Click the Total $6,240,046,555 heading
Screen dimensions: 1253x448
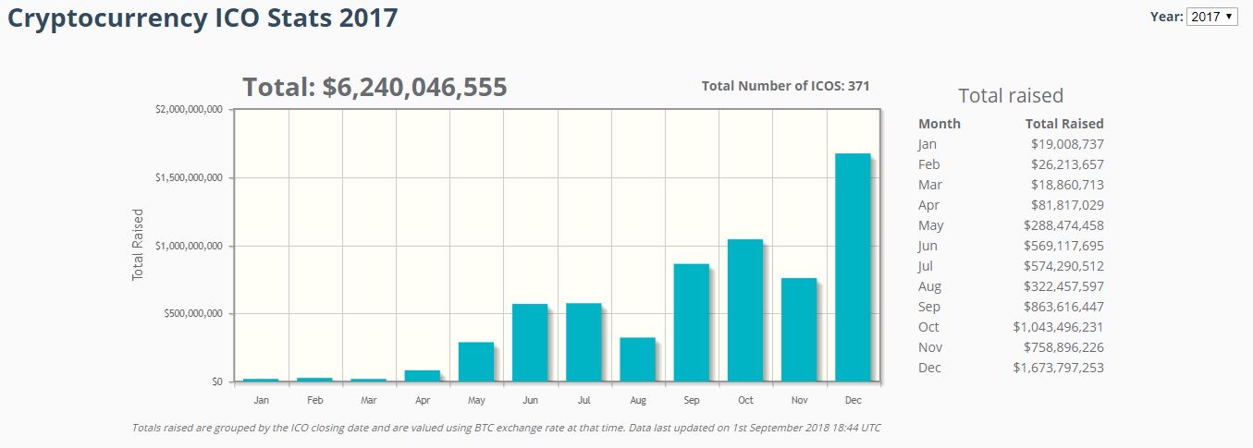(375, 87)
